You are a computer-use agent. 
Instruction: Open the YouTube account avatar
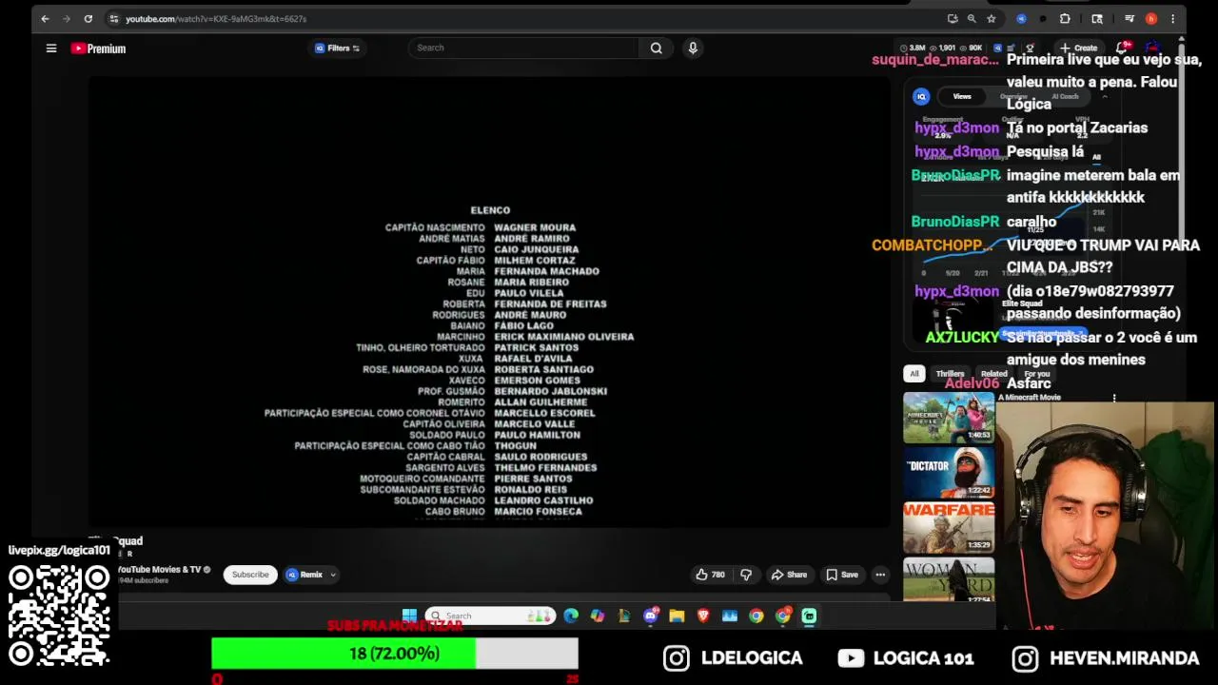1153,48
